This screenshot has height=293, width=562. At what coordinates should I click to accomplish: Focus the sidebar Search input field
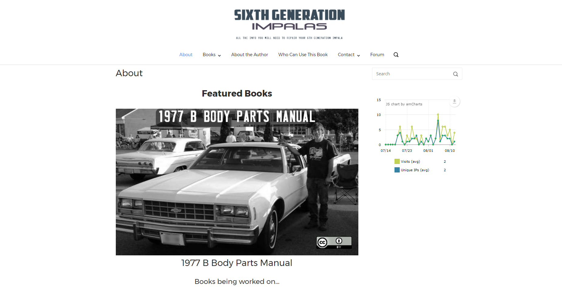click(412, 74)
